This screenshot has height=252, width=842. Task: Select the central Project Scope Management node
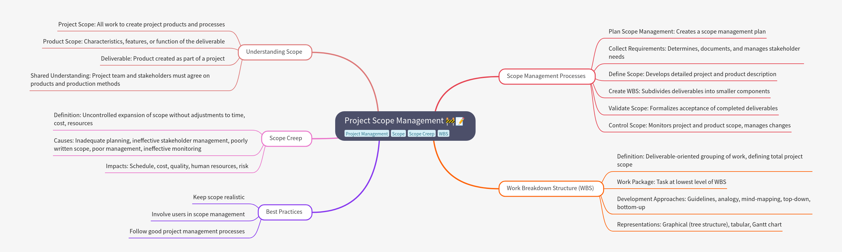click(x=405, y=126)
